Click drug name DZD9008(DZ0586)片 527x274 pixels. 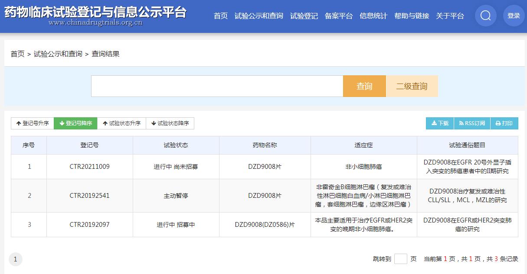coord(265,225)
